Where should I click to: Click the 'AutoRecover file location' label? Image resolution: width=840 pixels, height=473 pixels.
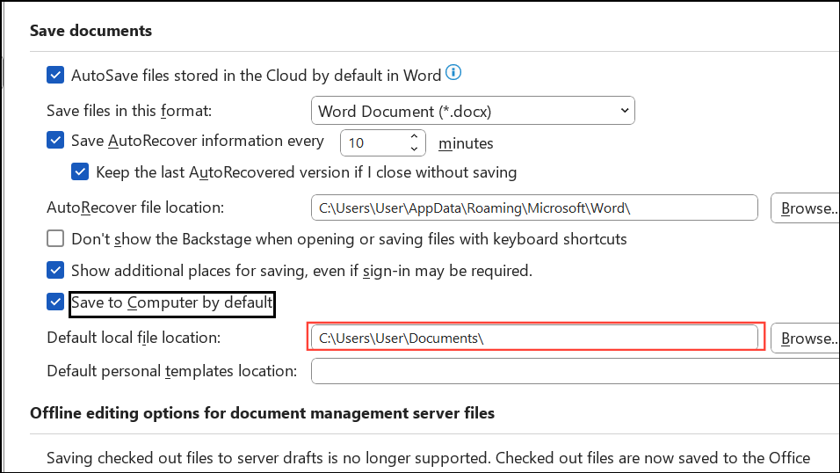[x=135, y=207]
